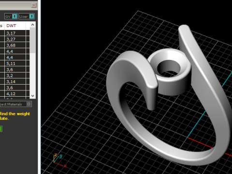The width and height of the screenshot is (232, 174).
Task: Click the round icon beside Project Materials
Action: tap(29, 104)
